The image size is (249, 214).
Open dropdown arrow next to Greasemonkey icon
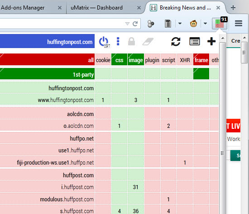205,24
